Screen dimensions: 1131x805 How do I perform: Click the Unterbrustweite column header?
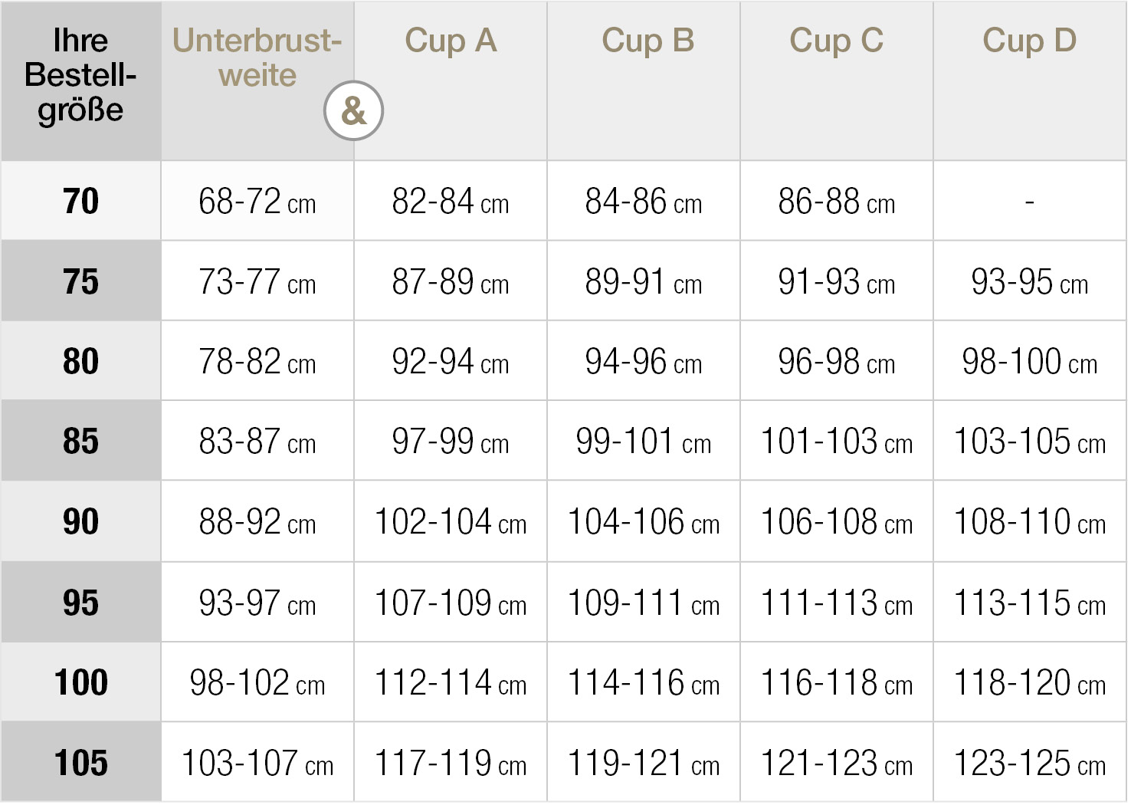tap(257, 58)
